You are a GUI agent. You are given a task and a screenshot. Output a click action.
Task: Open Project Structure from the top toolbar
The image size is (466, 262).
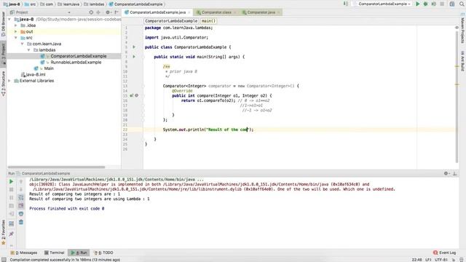(x=452, y=4)
